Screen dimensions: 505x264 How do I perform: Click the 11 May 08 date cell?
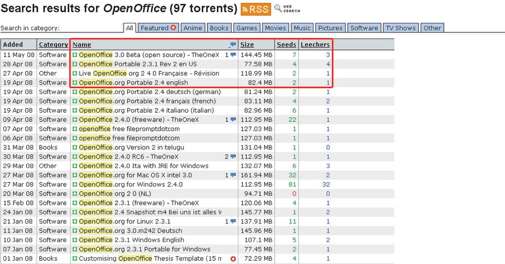pos(18,55)
